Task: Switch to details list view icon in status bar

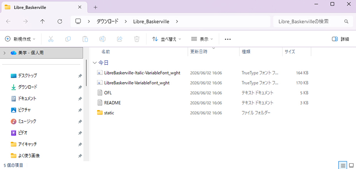Action: (343, 165)
